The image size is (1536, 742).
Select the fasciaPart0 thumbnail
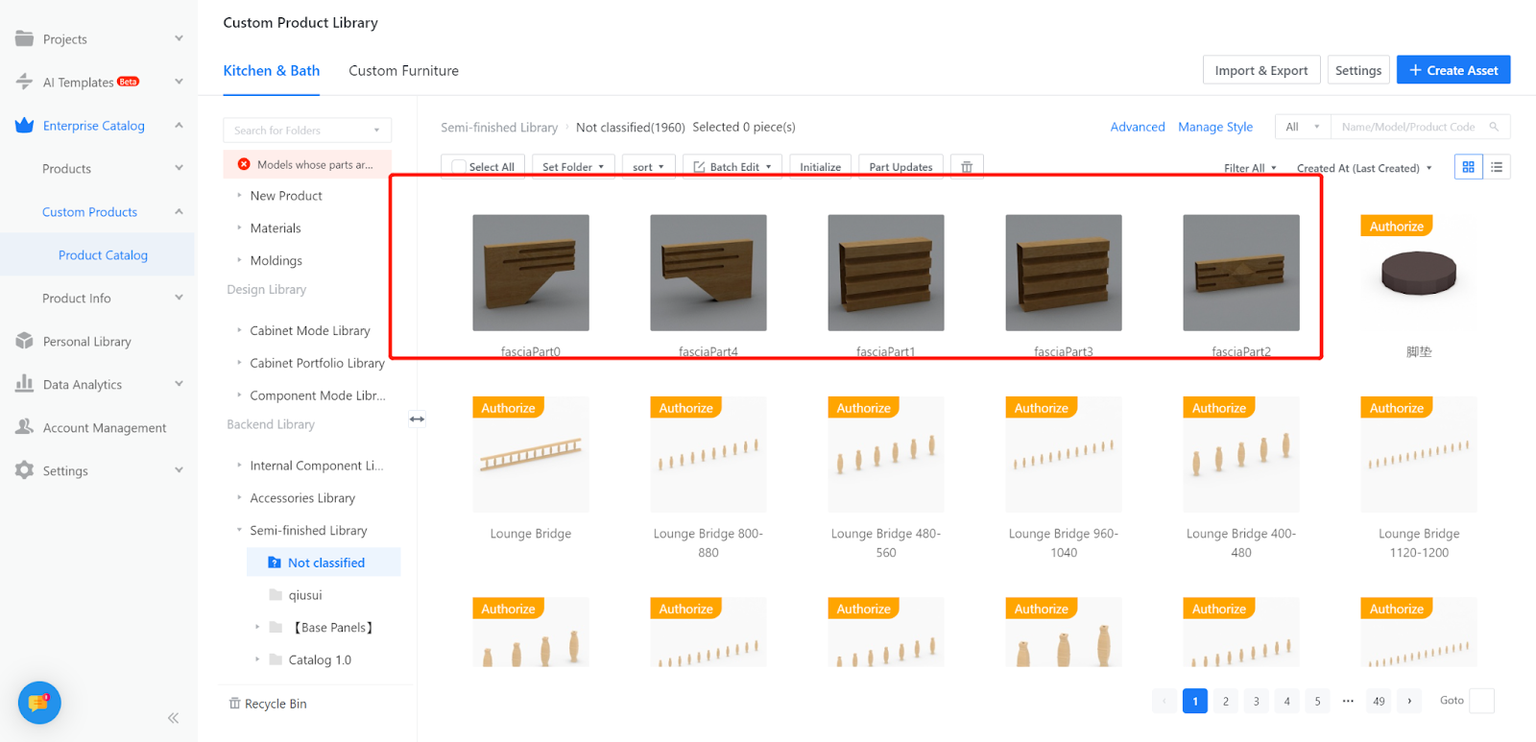click(x=530, y=273)
